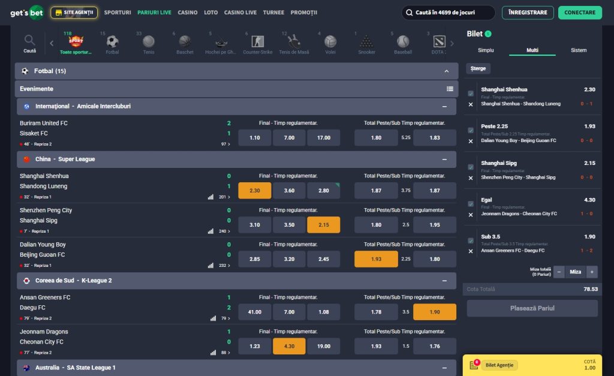Show more sports with right arrow
The height and width of the screenshot is (376, 614).
pos(452,43)
